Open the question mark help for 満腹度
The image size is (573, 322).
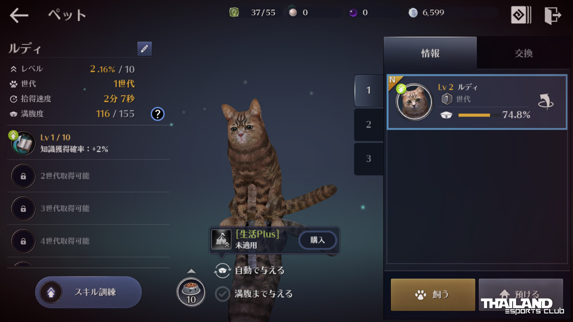[157, 114]
